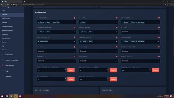The width and height of the screenshot is (174, 98).
Task: Show info tooltip for Fast Message Spam
Action: [51, 27]
